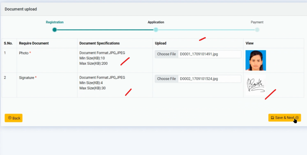Click the D0001_1709101491.jpg file name field

click(x=209, y=54)
